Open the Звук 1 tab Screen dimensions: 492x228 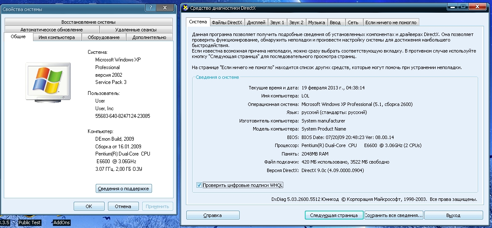(x=278, y=22)
